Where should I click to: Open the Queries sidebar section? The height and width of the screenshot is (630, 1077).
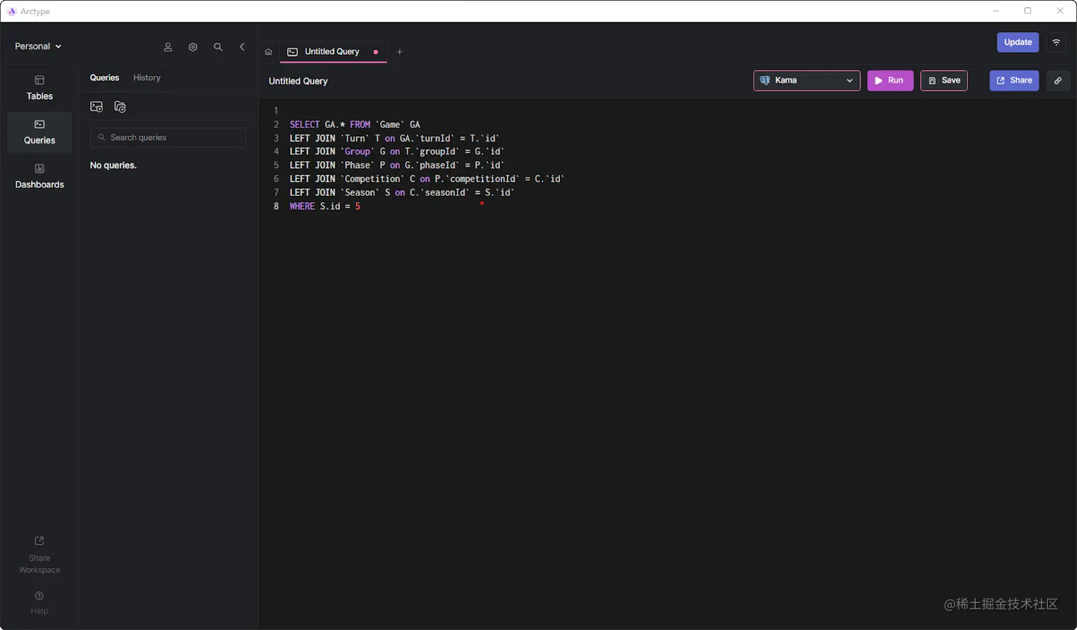click(x=39, y=132)
